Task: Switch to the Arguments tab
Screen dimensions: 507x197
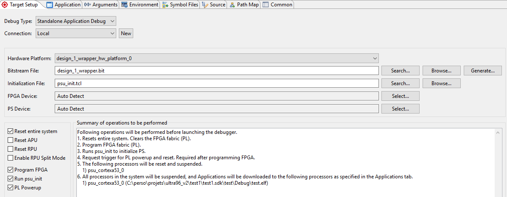Action: click(x=101, y=5)
